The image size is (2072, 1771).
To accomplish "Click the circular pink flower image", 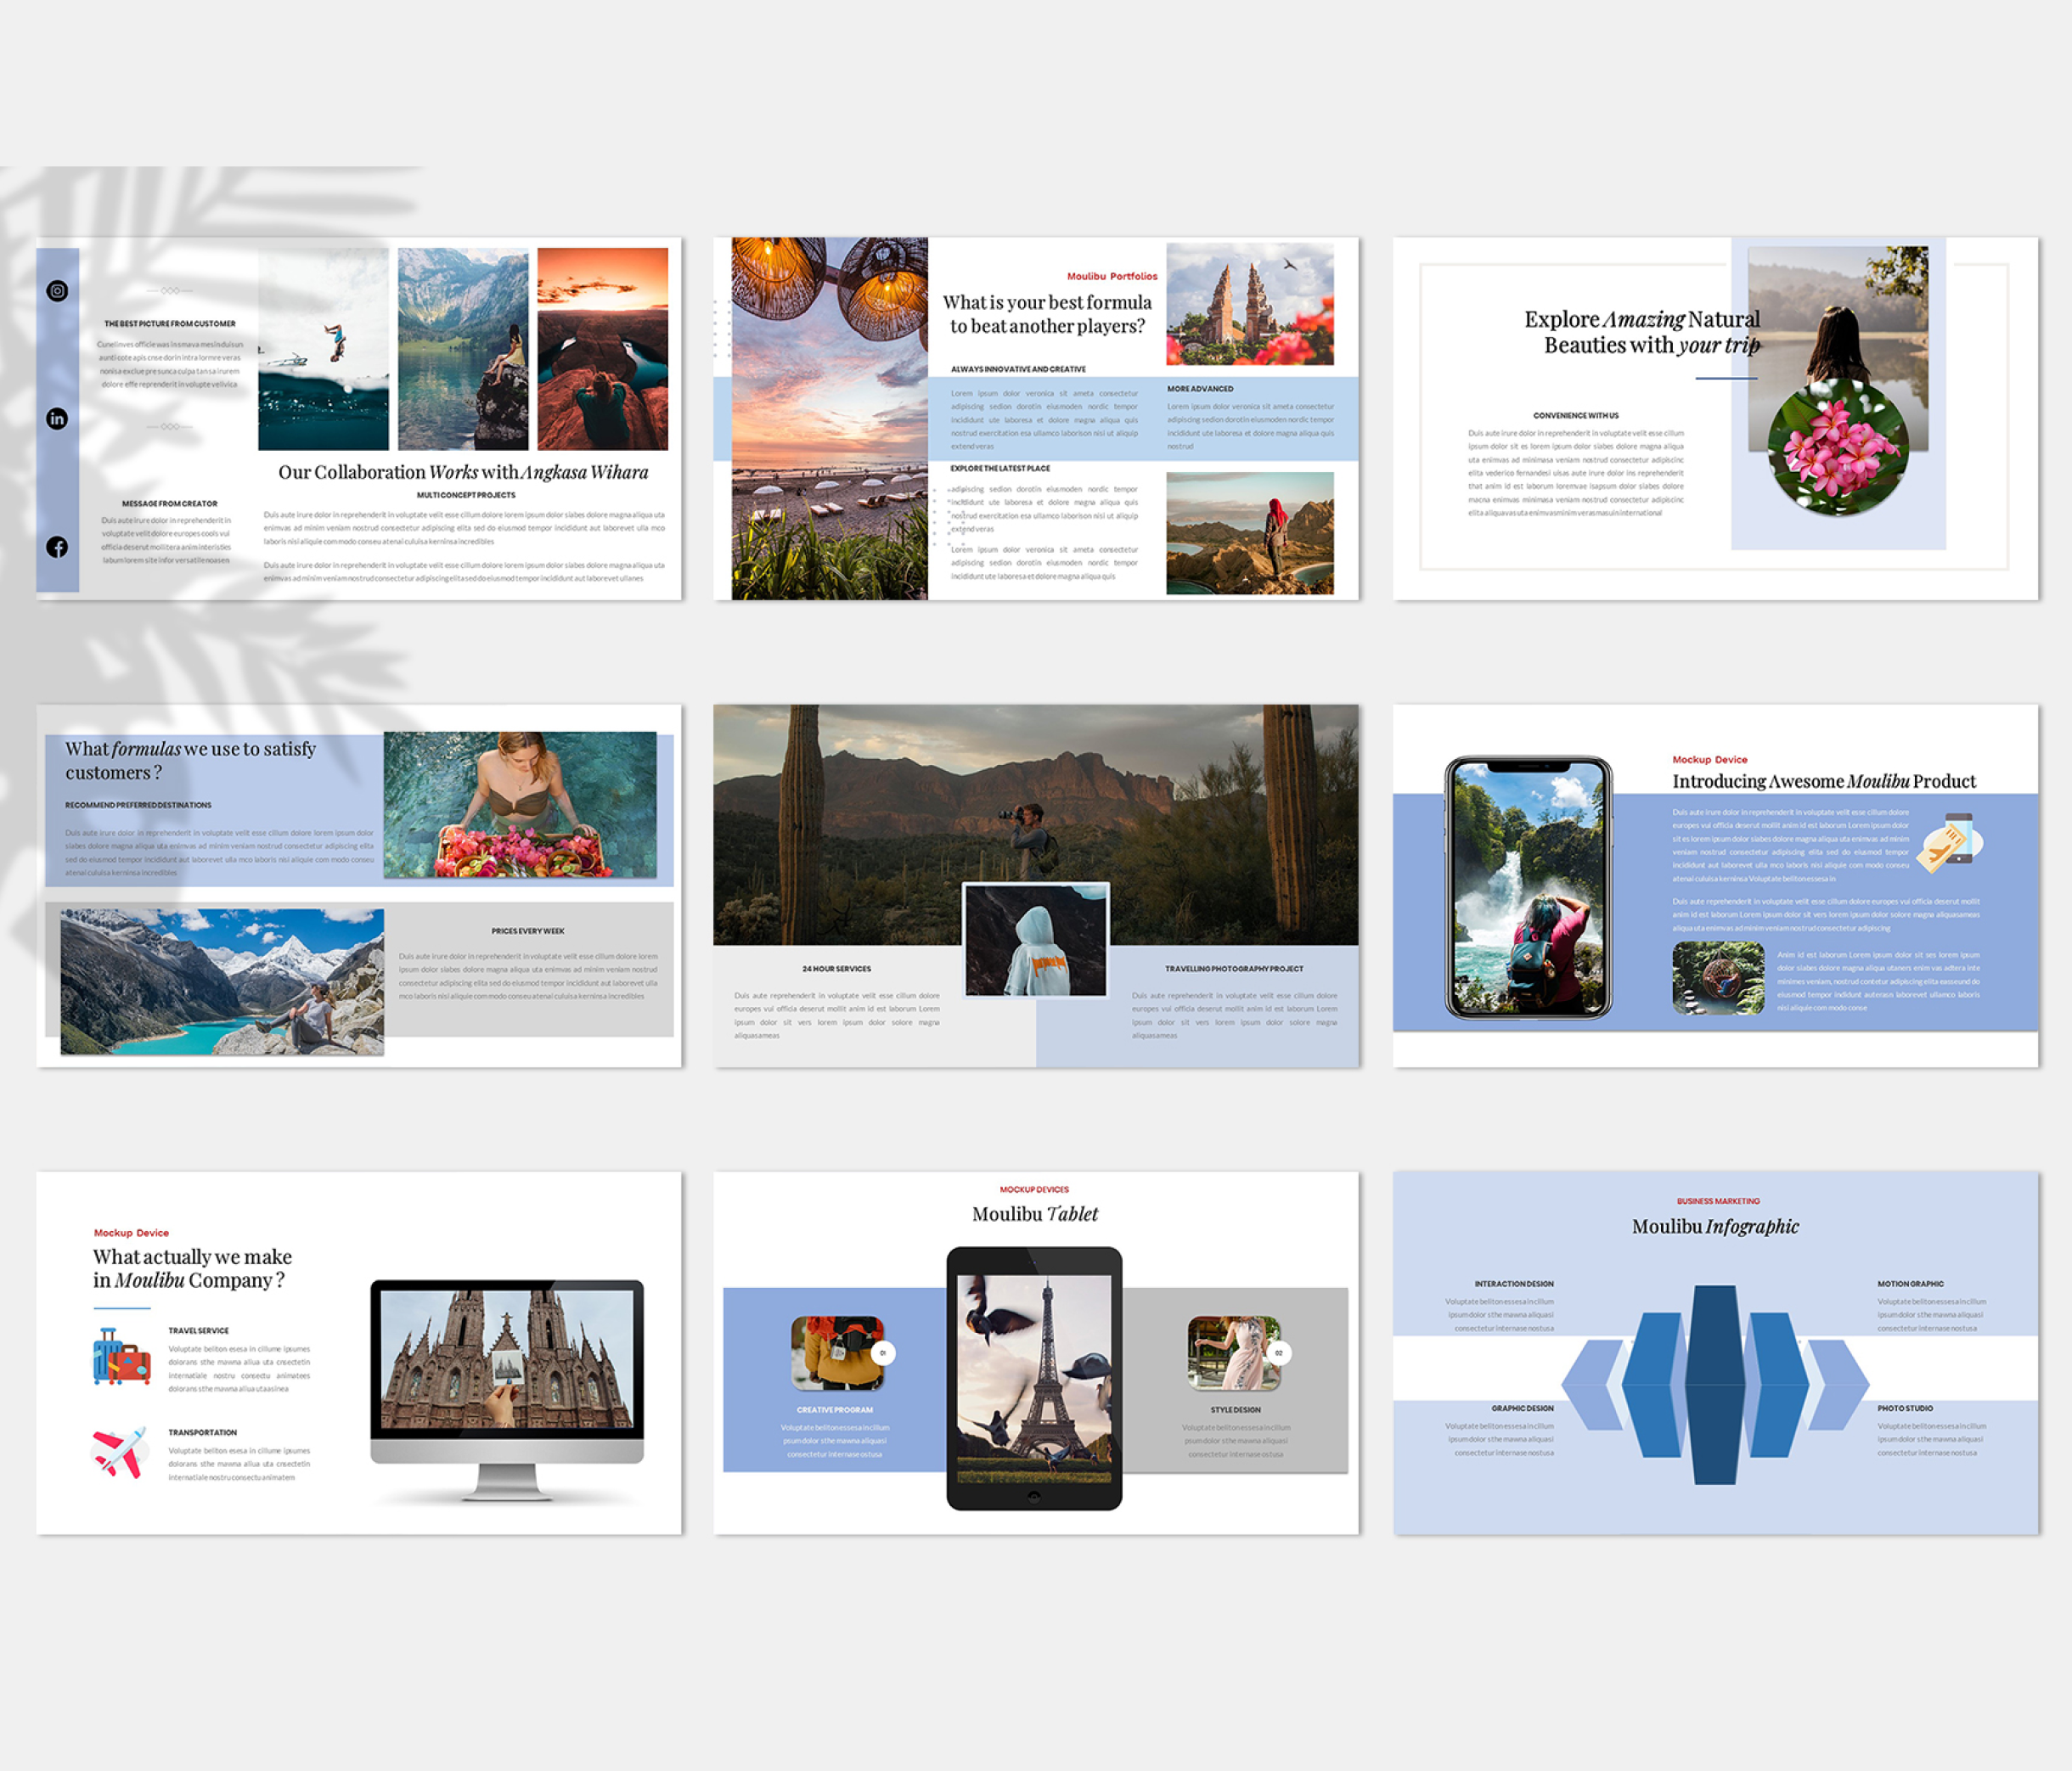I will 1838,446.
